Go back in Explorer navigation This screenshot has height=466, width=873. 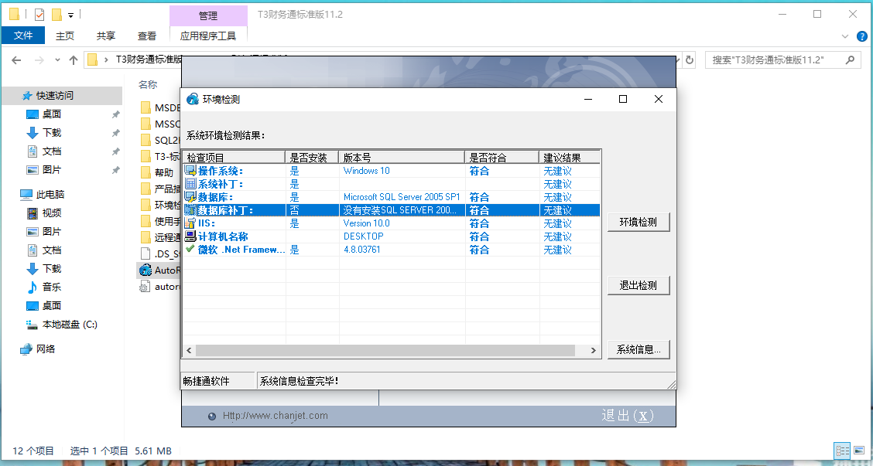coord(16,60)
